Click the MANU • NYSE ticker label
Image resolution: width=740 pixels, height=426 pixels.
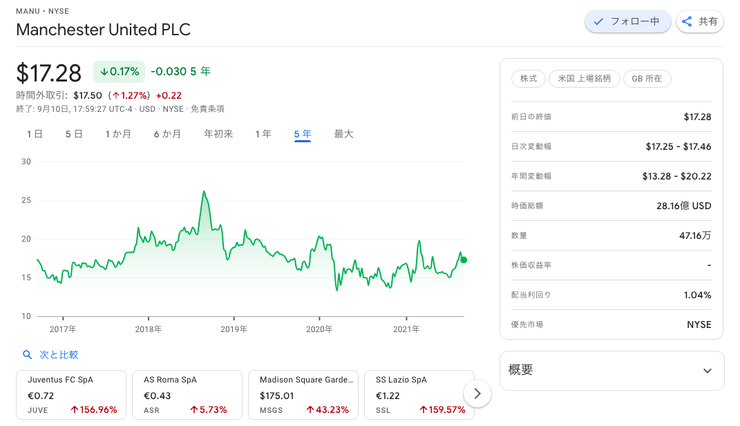coord(42,11)
